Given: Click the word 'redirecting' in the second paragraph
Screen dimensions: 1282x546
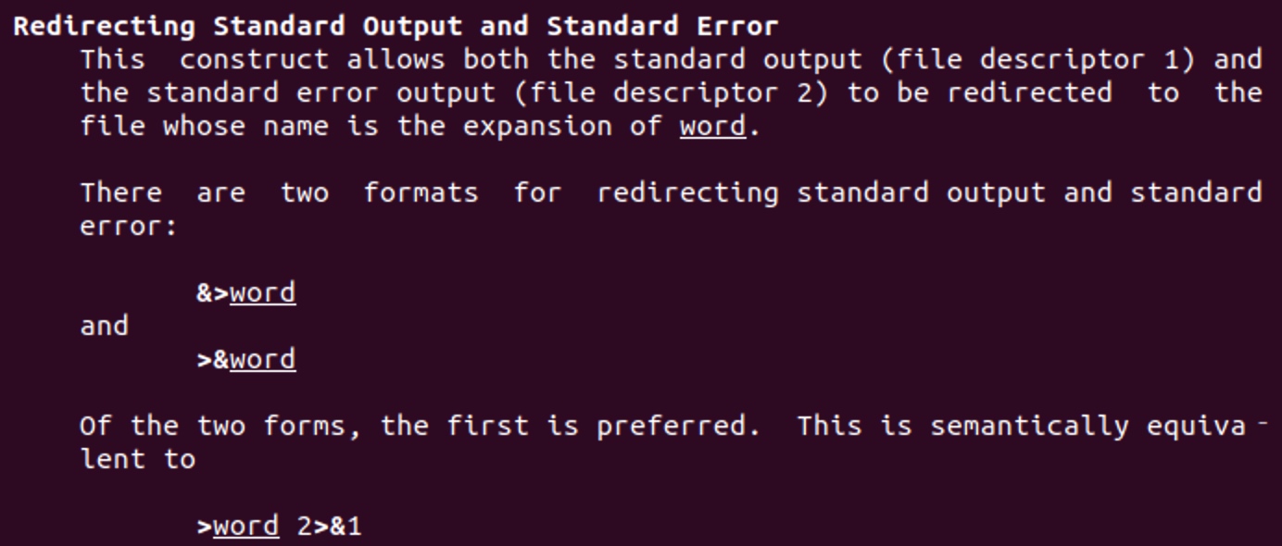Looking at the screenshot, I should 687,192.
